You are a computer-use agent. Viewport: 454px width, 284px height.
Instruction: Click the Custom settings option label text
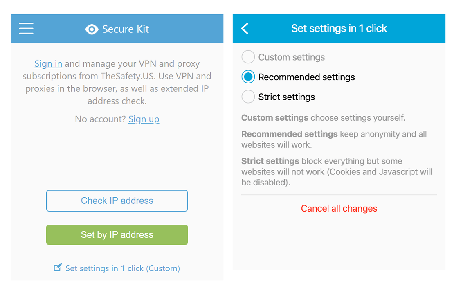pos(291,57)
